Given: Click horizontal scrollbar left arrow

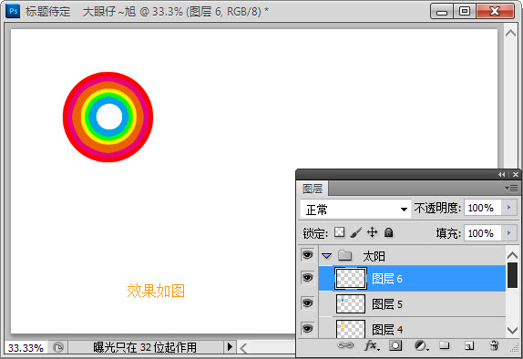Looking at the screenshot, I should [244, 348].
